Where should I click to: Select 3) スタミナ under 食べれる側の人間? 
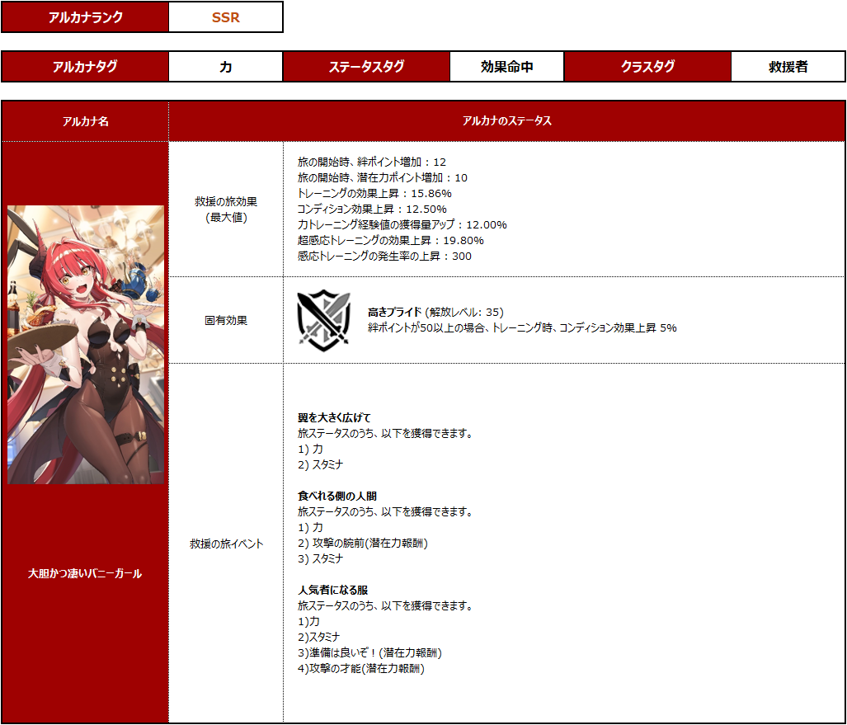point(320,558)
